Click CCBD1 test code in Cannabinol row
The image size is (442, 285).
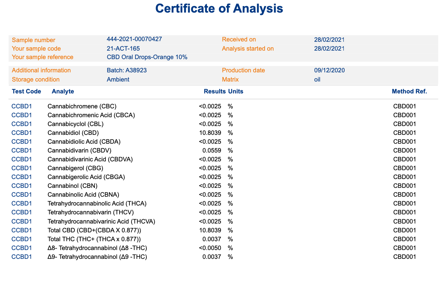pos(22,186)
